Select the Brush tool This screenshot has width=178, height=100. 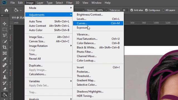(x=4, y=71)
